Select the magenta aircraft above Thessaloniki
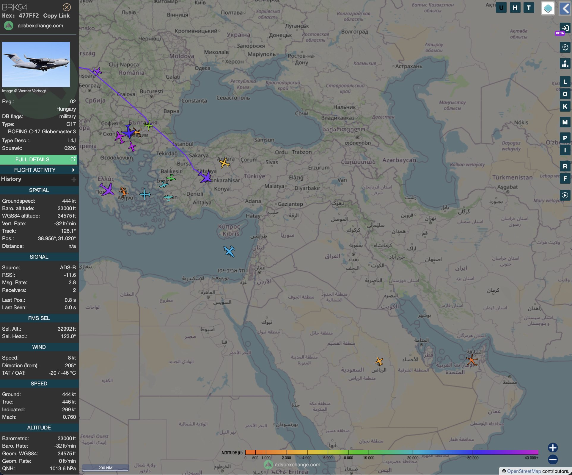 point(132,146)
